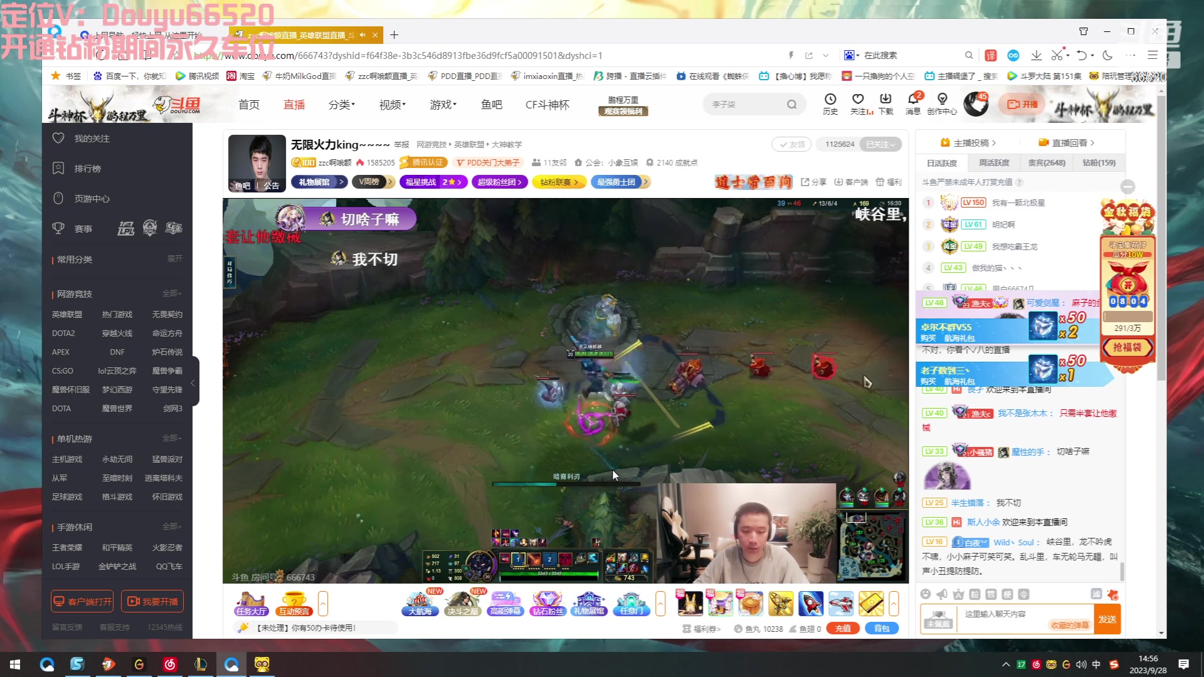Screen dimensions: 1204x677
Task: Click the user avatar in the header
Action: (x=975, y=104)
